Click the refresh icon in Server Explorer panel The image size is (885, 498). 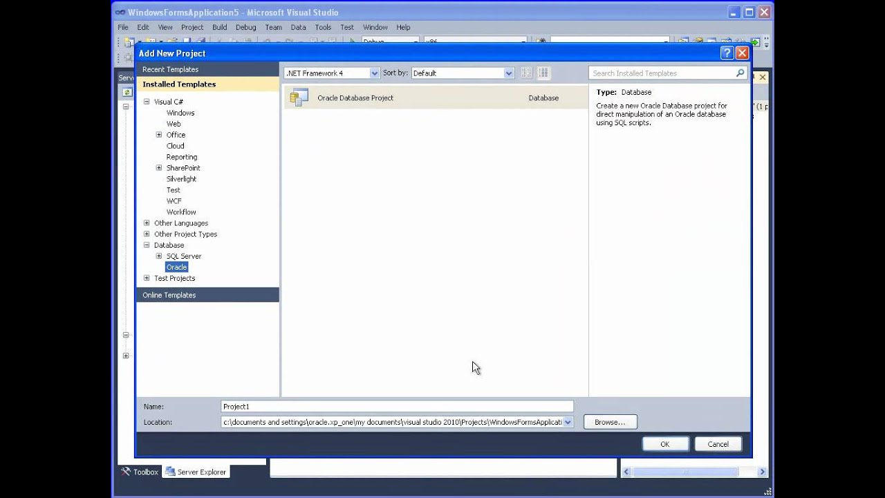point(127,92)
